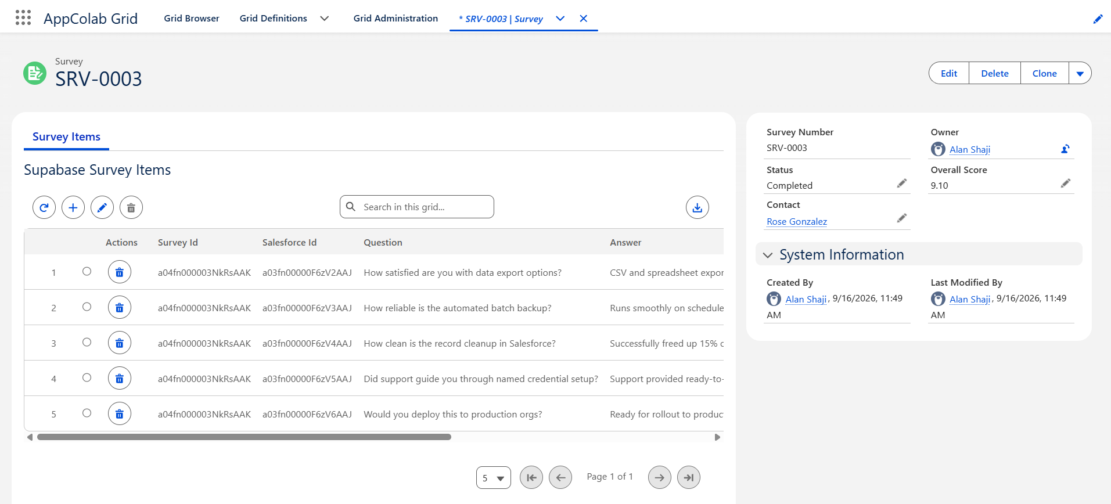Click the edit page pencil in top corner
The height and width of the screenshot is (504, 1111).
click(x=1098, y=19)
